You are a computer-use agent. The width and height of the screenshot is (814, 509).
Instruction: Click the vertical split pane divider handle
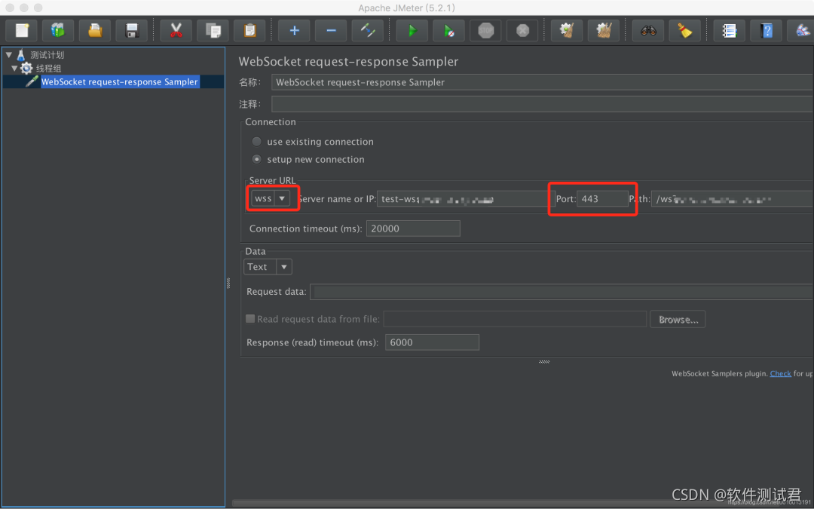coord(228,283)
